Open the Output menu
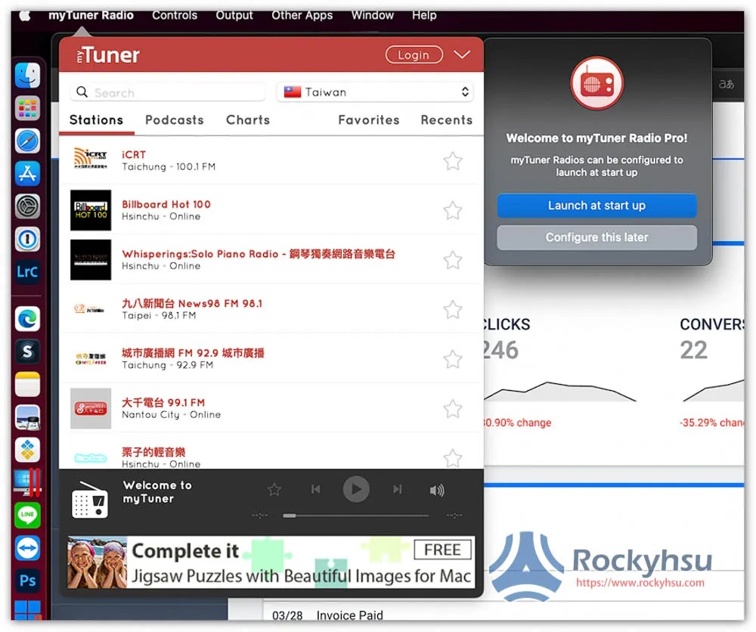756x632 pixels. click(x=234, y=15)
